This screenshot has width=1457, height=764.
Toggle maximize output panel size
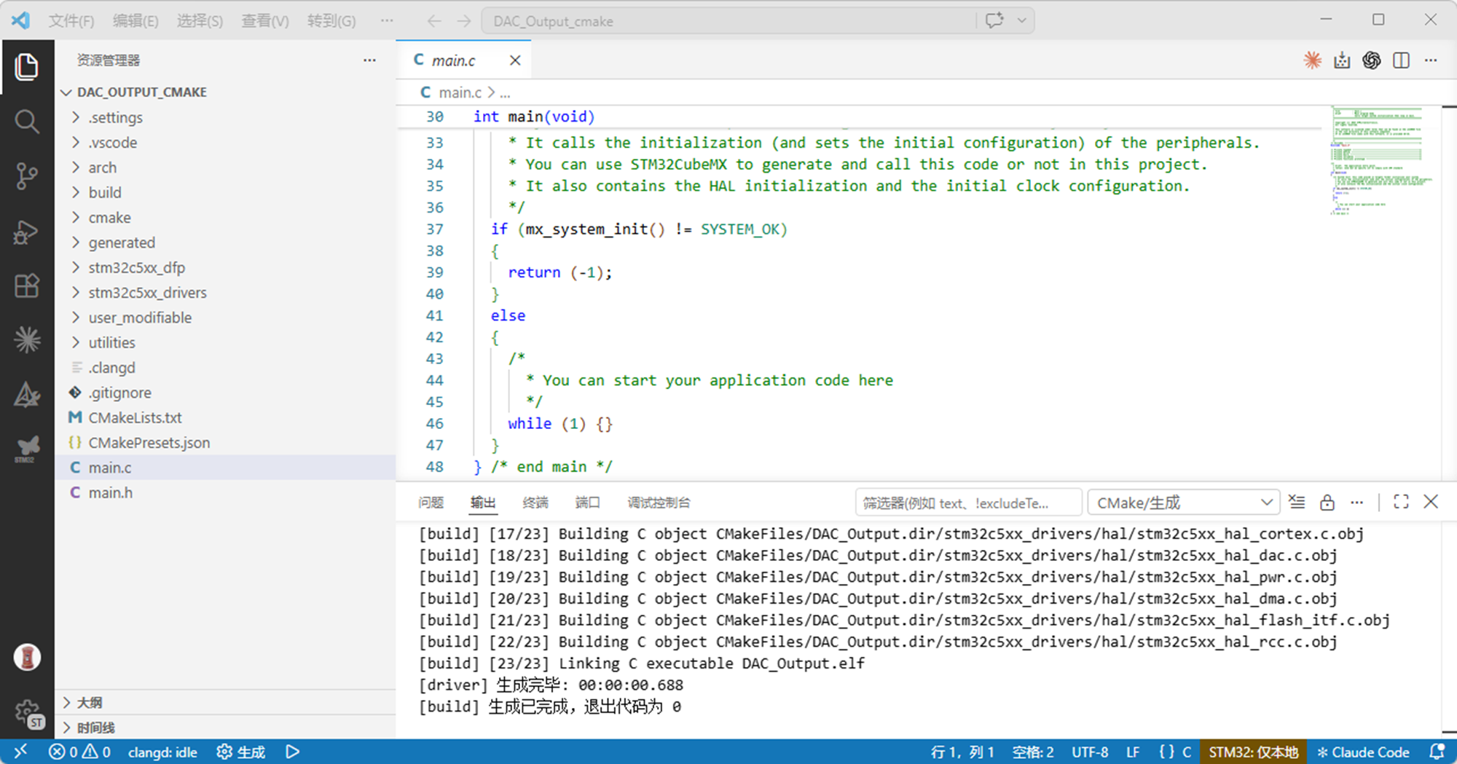[1401, 502]
